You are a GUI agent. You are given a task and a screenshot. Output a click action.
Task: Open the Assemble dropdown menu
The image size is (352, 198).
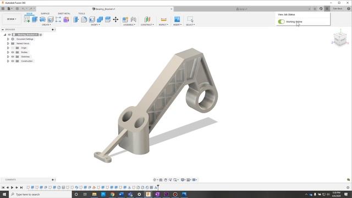129,25
